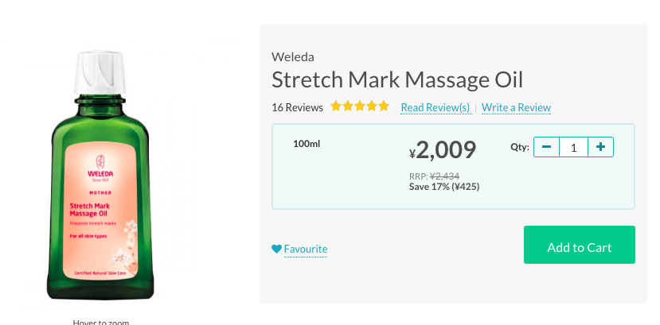This screenshot has width=660, height=325.
Task: Click the green bottle product image
Action: 100,176
